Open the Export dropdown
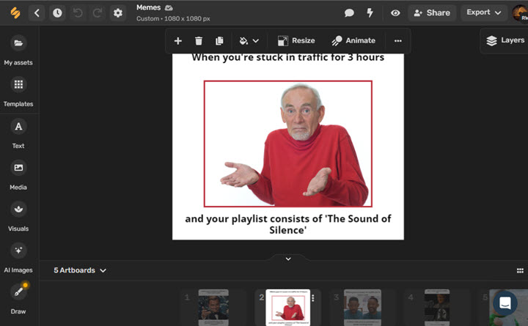Screen dimensions: 528x326 483,12
